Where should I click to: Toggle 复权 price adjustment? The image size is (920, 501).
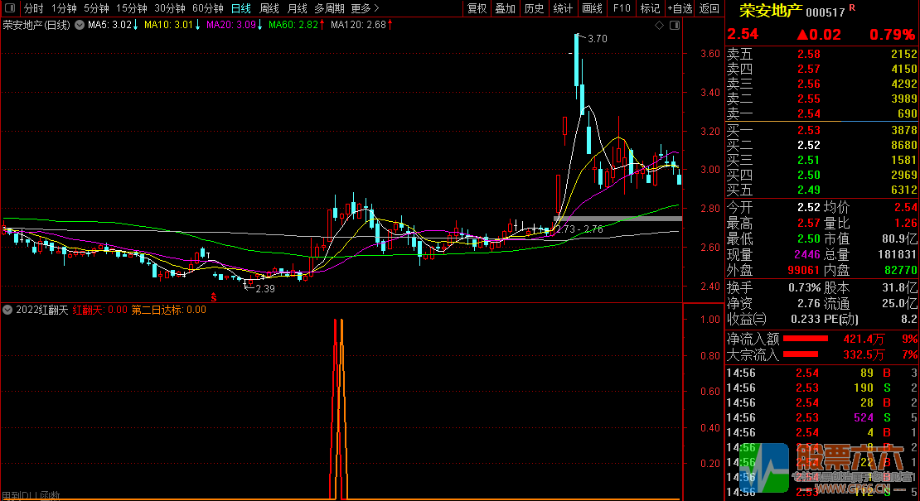point(477,8)
